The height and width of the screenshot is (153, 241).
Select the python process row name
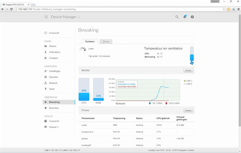point(84,139)
